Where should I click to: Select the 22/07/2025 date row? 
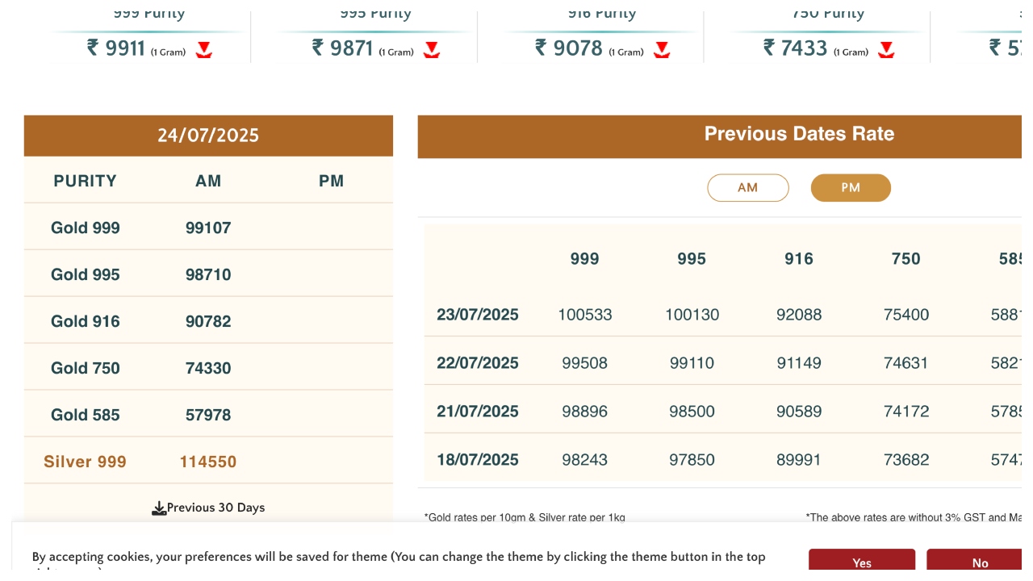[x=478, y=363]
